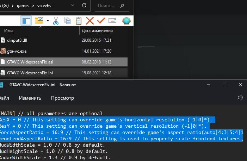
Task: Select the GTAVC.WidescreenFix.ini file
Action: pyautogui.click(x=30, y=73)
